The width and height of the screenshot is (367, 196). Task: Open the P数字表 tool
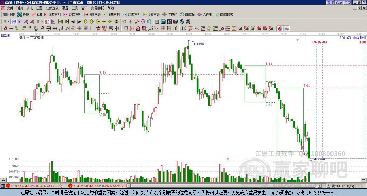click(x=93, y=14)
